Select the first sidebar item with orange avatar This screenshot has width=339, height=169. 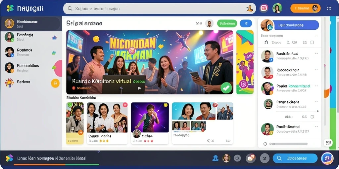(30, 24)
